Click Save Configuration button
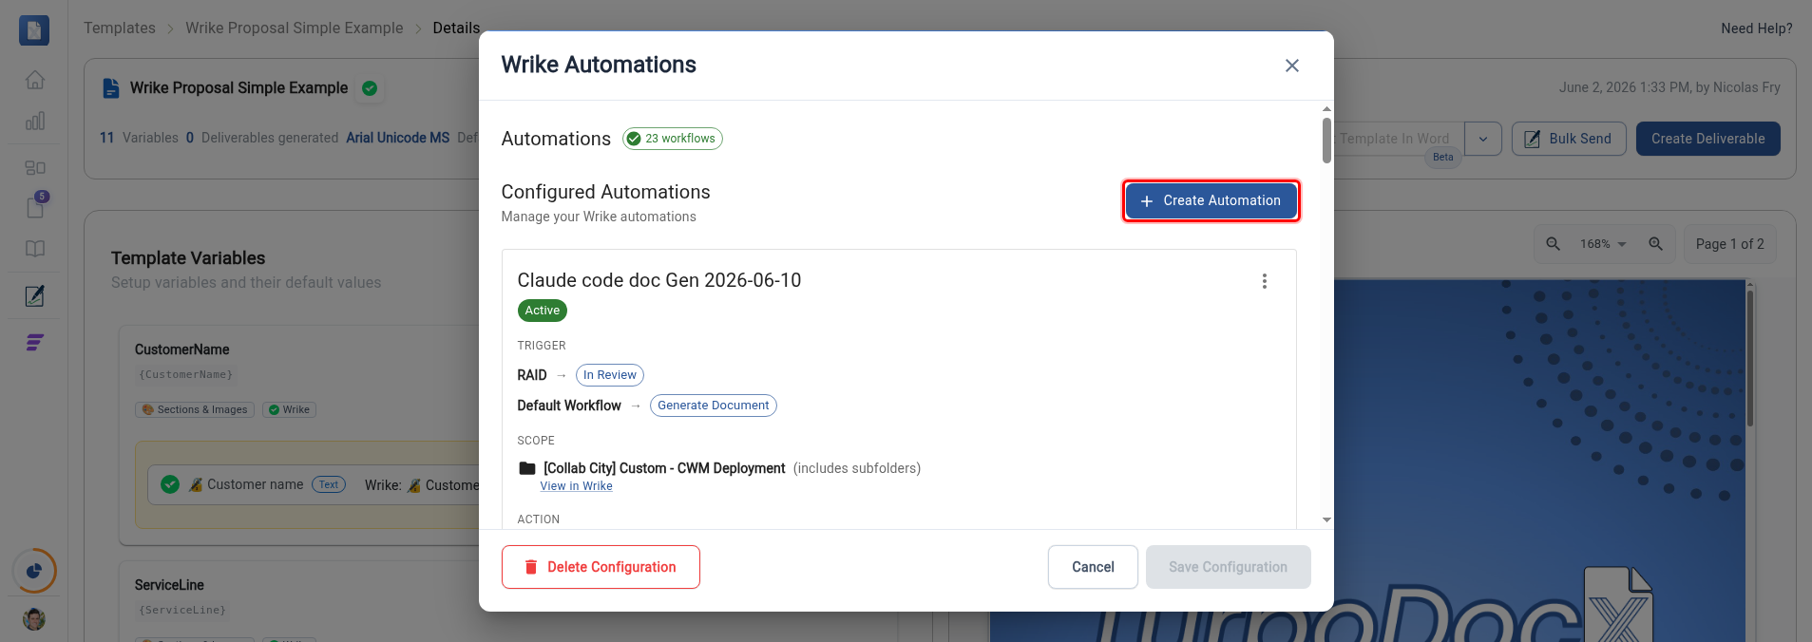The height and width of the screenshot is (642, 1812). (1228, 567)
